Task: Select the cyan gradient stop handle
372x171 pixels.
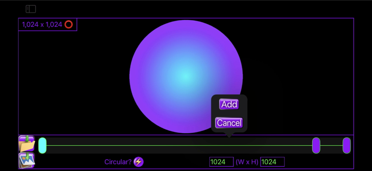Action: [43, 145]
